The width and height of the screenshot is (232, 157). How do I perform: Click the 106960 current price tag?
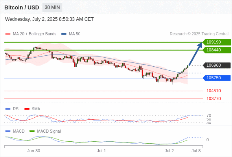pyautogui.click(x=217, y=65)
